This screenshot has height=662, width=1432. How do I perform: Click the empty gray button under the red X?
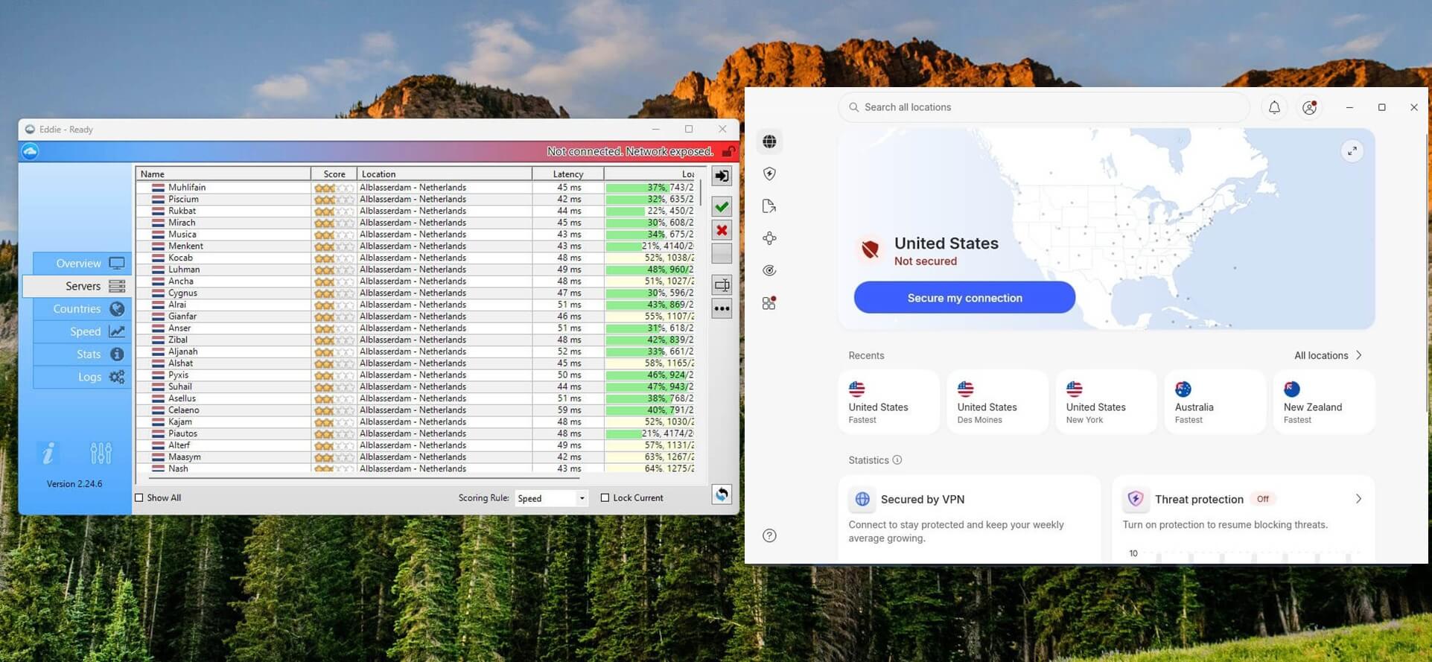pyautogui.click(x=722, y=254)
